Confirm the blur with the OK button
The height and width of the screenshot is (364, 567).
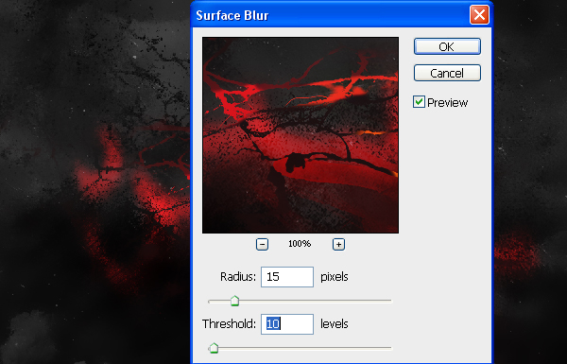tap(447, 46)
